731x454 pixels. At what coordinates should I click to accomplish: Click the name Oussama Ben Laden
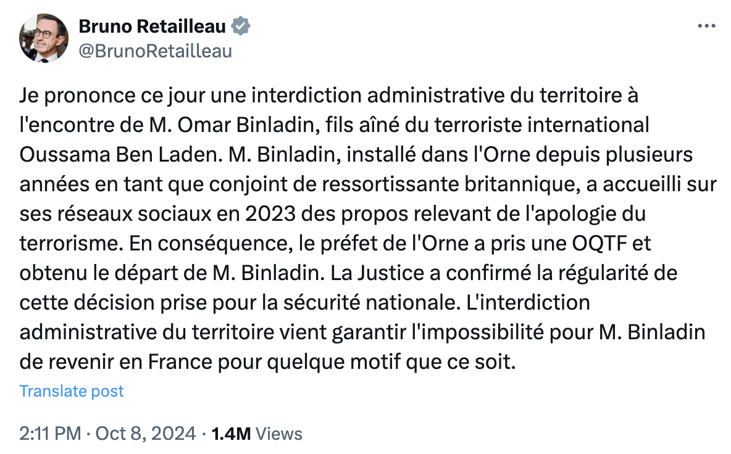119,155
